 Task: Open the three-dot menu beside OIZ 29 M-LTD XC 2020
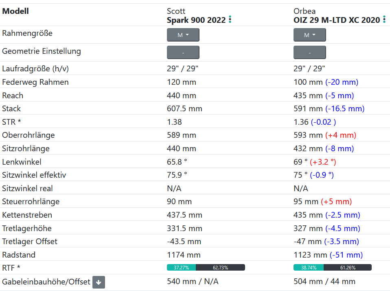tap(384, 20)
